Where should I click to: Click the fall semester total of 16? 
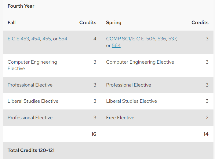[94, 134]
